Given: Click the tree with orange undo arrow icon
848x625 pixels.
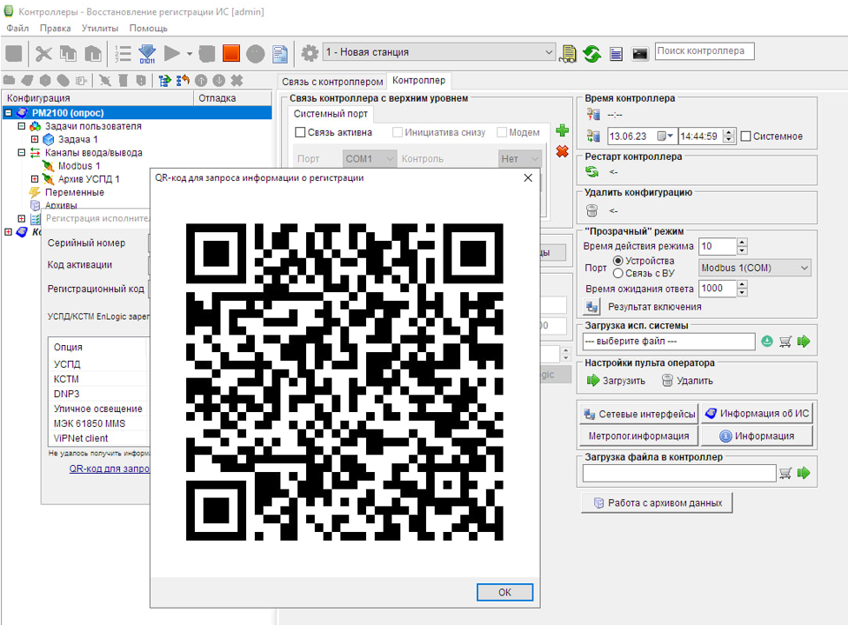Looking at the screenshot, I should coord(183,81).
